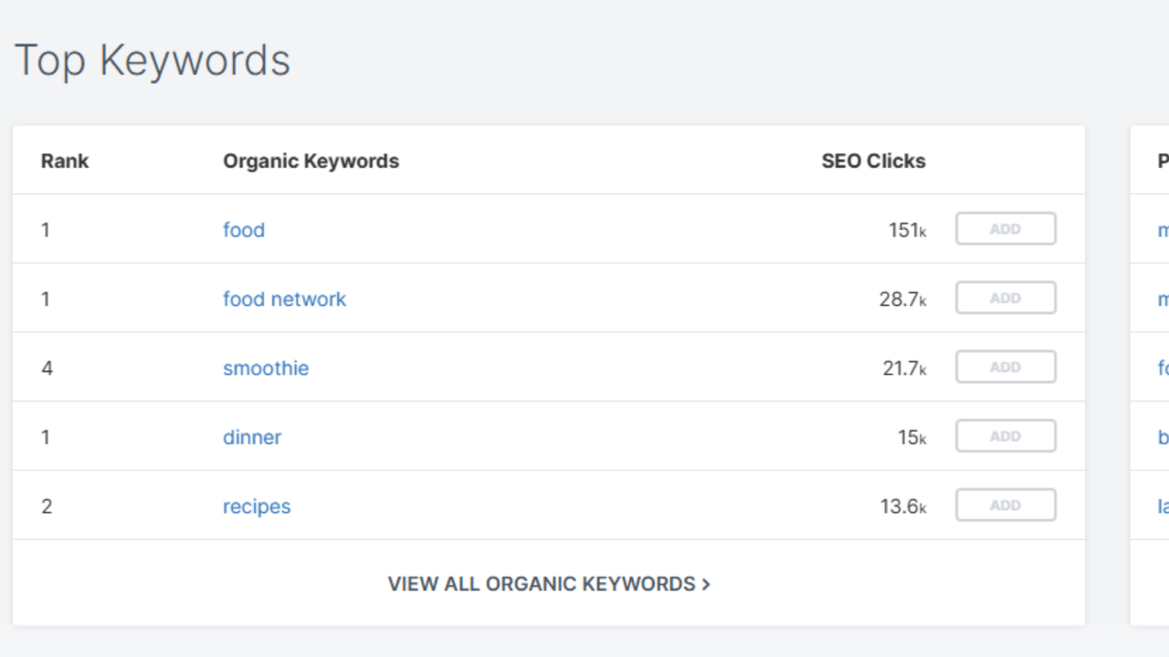Click ADD button in the food row
Image resolution: width=1169 pixels, height=657 pixels.
(x=1006, y=229)
